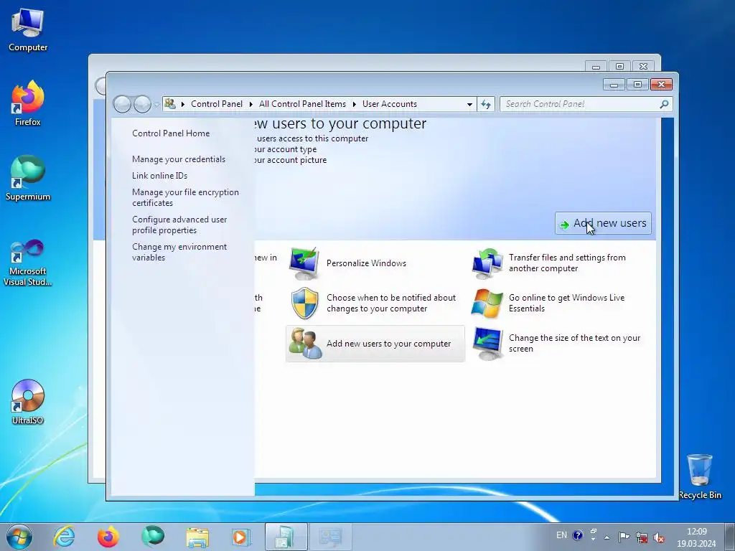Expand the arrow before Control Panel breadcrumb
Image resolution: width=735 pixels, height=551 pixels.
pos(183,104)
